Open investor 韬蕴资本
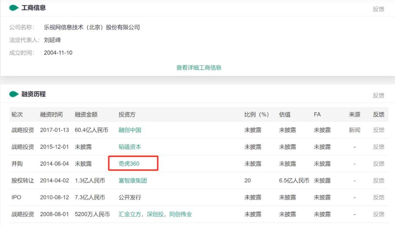Viewport: 395px width, 226px height. [x=130, y=147]
